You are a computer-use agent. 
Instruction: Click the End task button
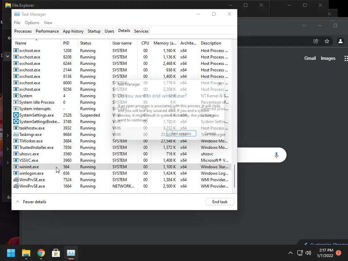(220, 202)
